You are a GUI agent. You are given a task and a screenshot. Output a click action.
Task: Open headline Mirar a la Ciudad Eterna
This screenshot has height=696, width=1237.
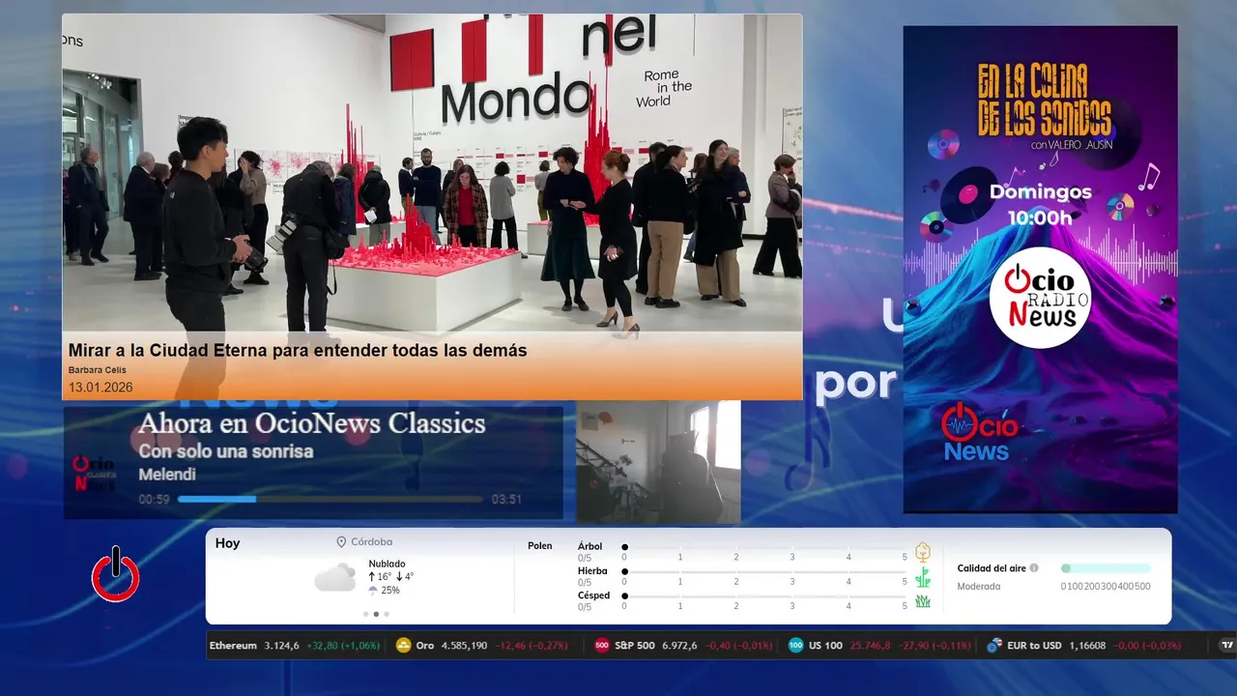298,350
